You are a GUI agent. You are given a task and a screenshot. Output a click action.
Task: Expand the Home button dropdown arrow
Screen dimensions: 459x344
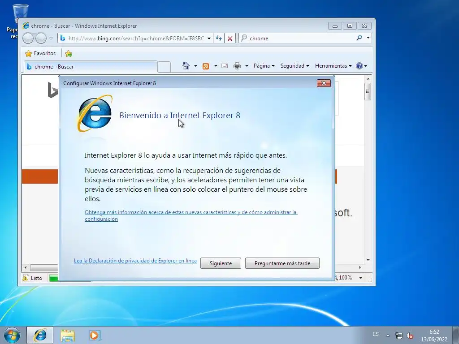(195, 66)
